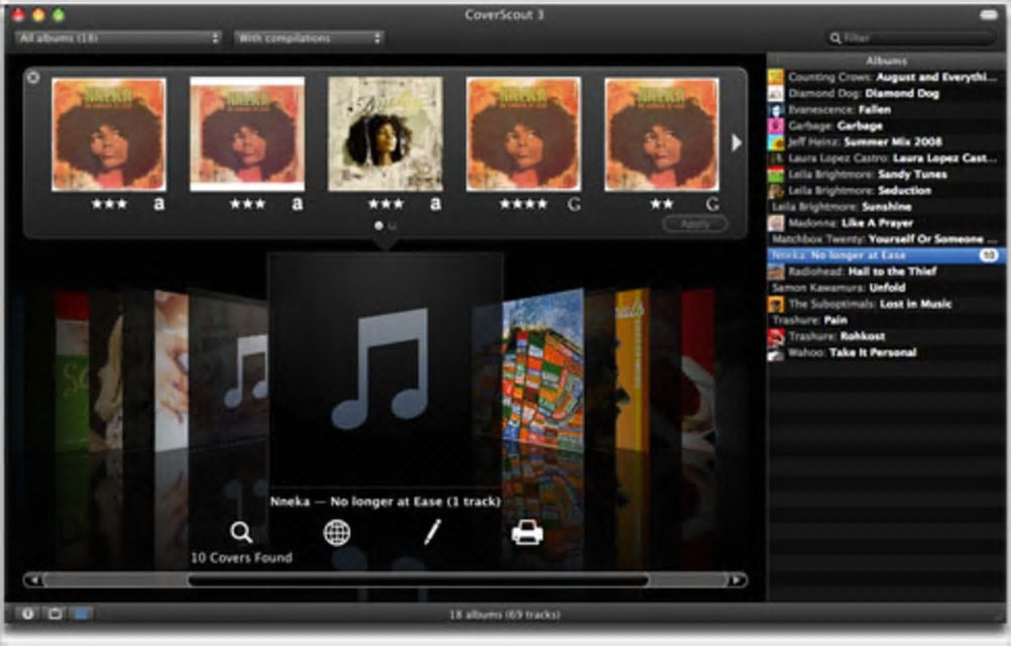This screenshot has width=1011, height=646.
Task: Select Leila Brightmore: Sunshine
Action: pos(886,207)
